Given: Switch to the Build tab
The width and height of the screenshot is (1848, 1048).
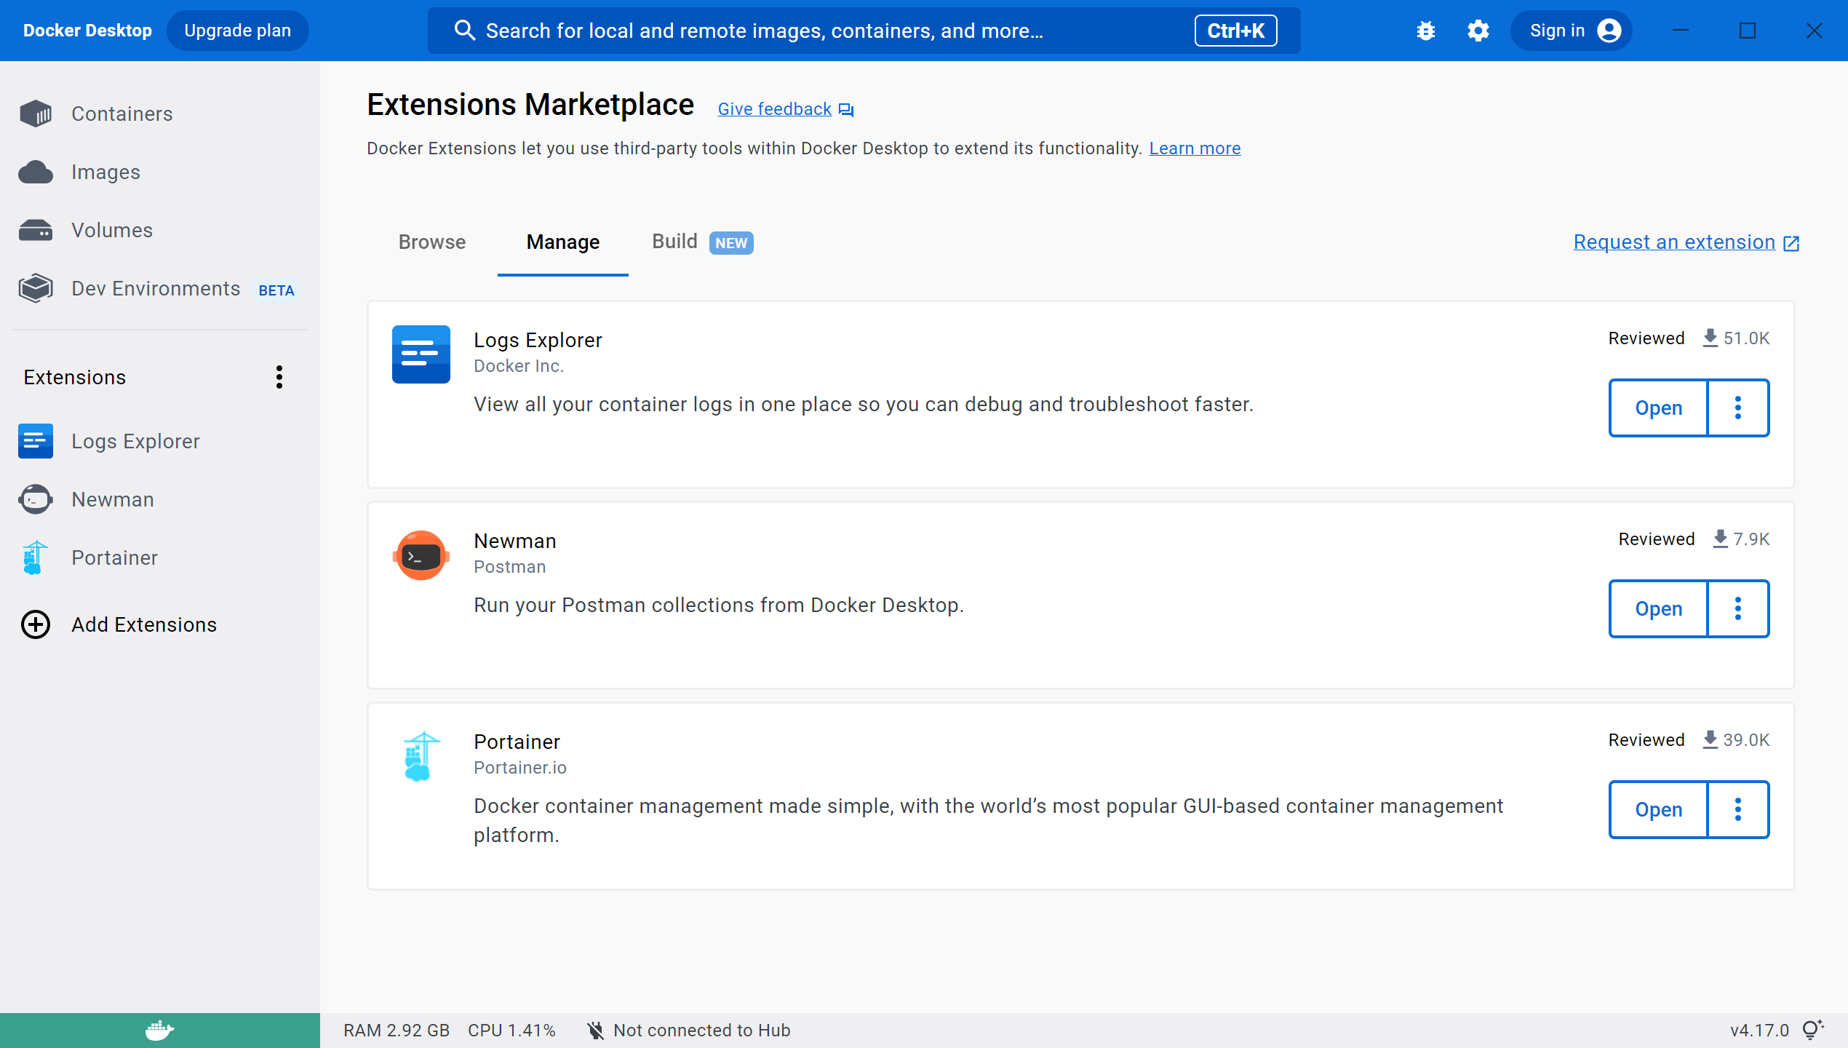Looking at the screenshot, I should click(674, 241).
